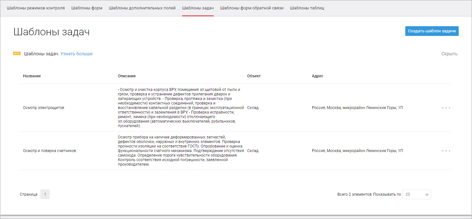Follow the Узнать больше link
The width and height of the screenshot is (472, 219).
click(76, 54)
